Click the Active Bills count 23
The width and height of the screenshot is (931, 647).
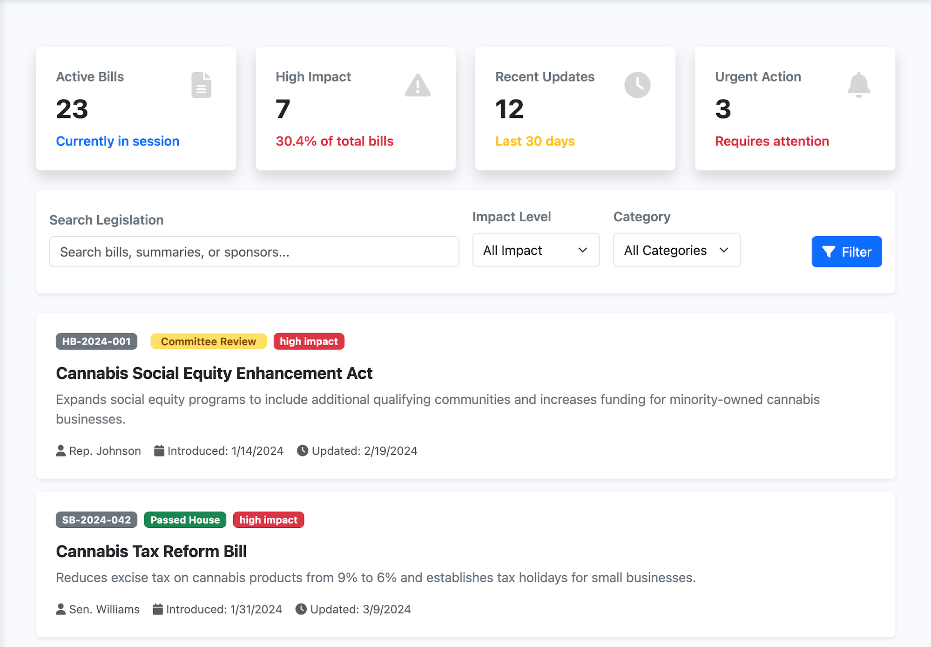coord(72,109)
